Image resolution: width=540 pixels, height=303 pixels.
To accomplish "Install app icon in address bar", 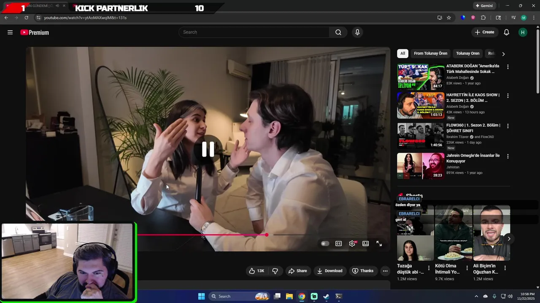I will point(440,18).
